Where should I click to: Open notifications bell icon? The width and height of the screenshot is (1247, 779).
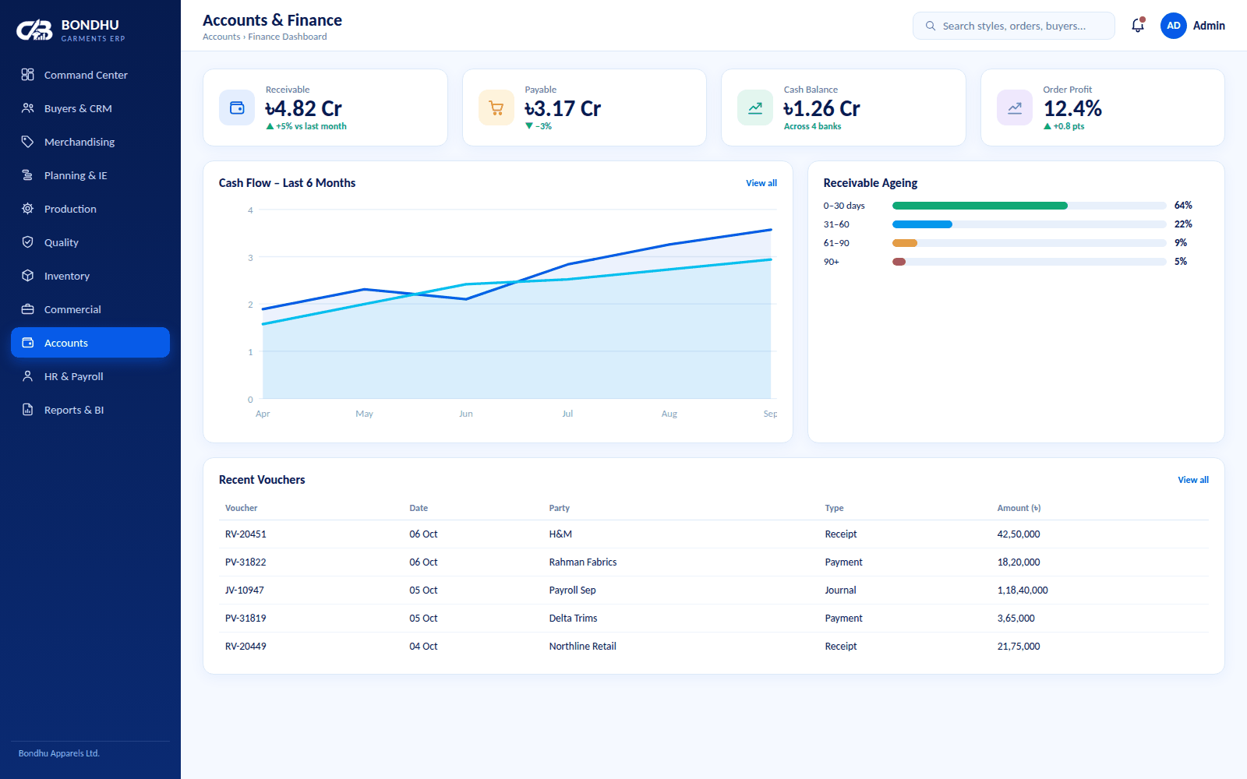(x=1138, y=26)
